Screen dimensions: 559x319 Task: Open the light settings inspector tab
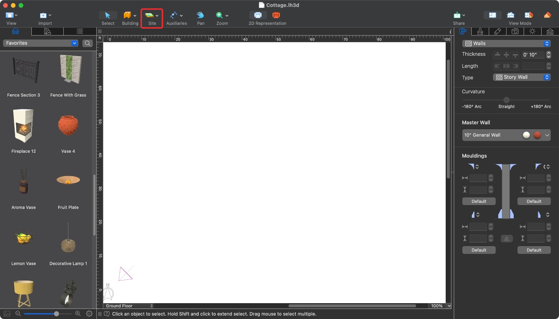tap(532, 31)
